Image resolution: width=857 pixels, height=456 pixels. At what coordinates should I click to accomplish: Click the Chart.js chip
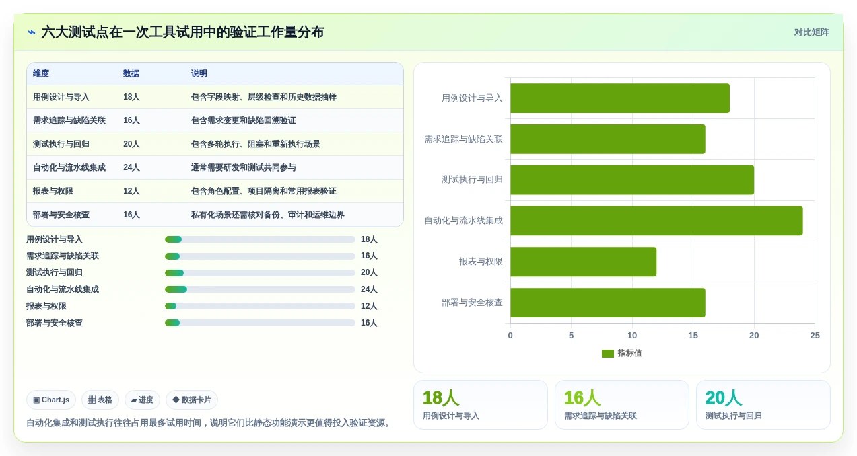[51, 400]
